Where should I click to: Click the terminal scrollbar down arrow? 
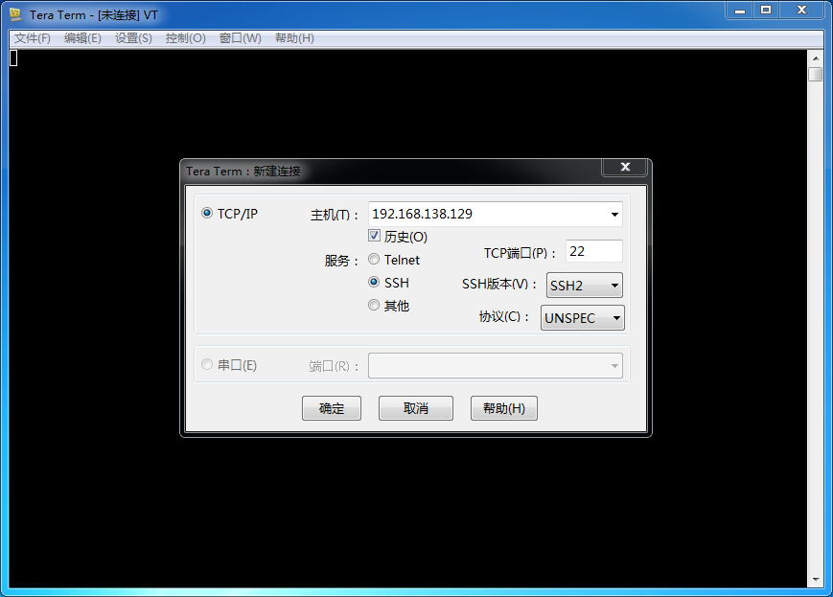click(x=816, y=580)
